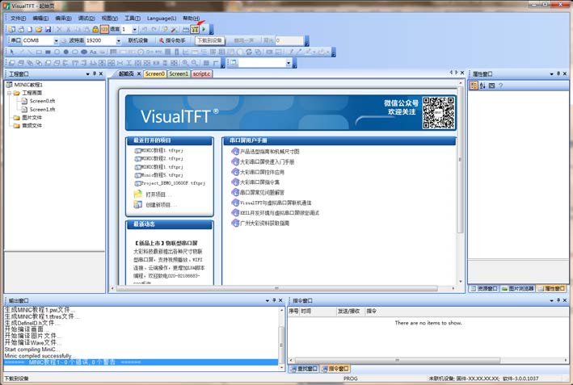Open the 文件(F) menu
The image size is (573, 385).
(x=18, y=18)
